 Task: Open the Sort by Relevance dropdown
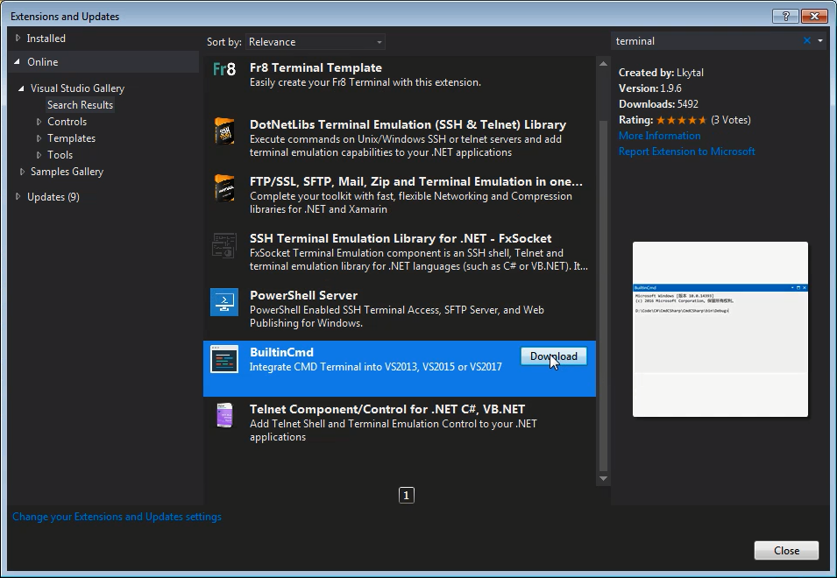pyautogui.click(x=316, y=41)
